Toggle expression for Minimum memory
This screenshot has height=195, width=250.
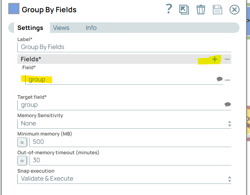tap(22, 142)
